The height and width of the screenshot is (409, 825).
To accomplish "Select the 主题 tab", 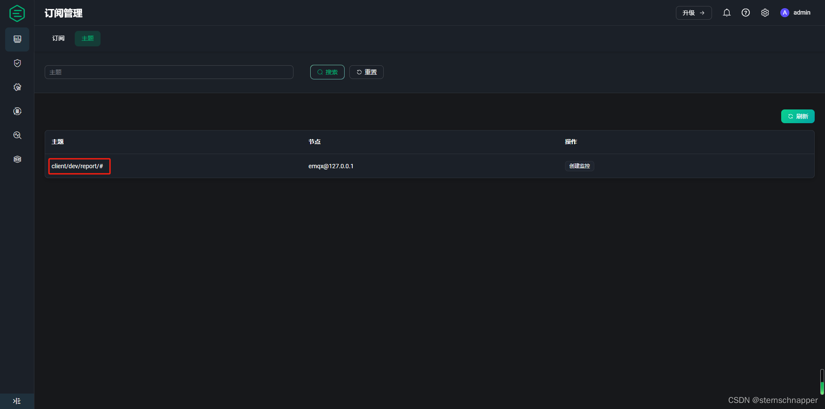I will pyautogui.click(x=87, y=38).
